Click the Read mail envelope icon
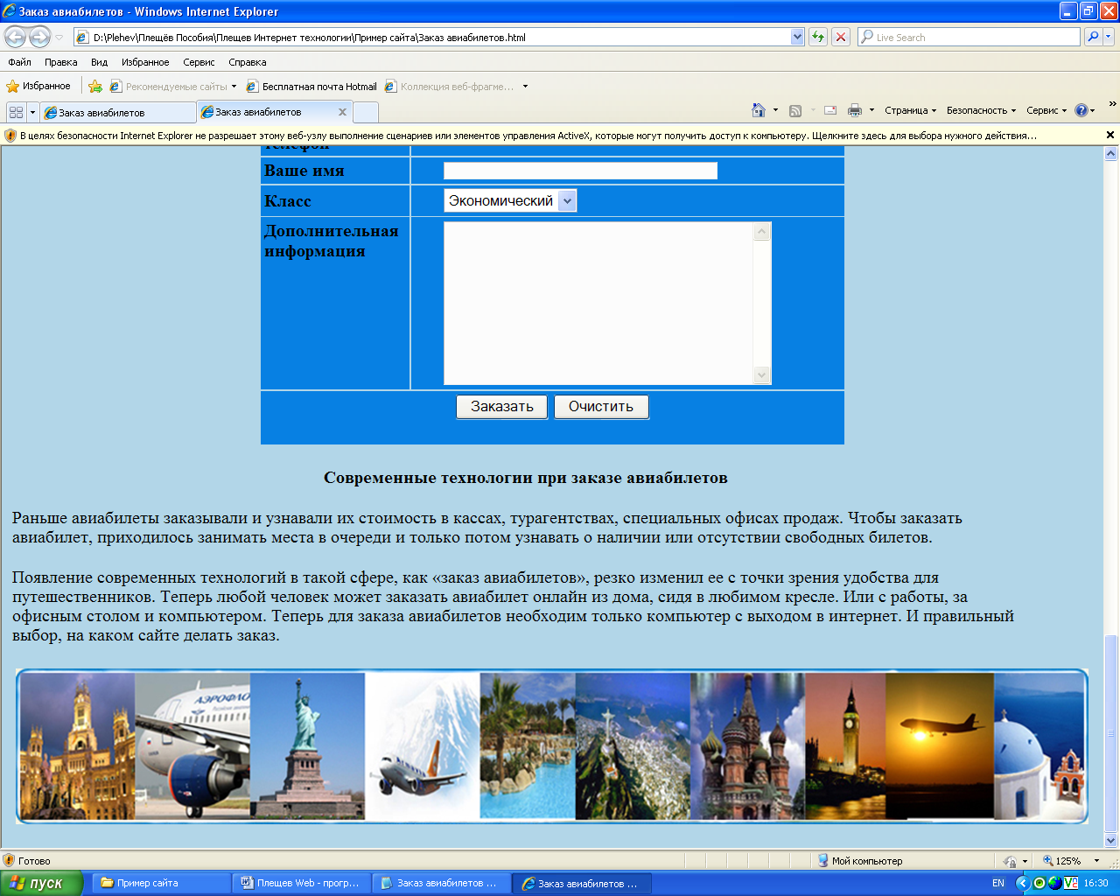The width and height of the screenshot is (1120, 896). [830, 110]
